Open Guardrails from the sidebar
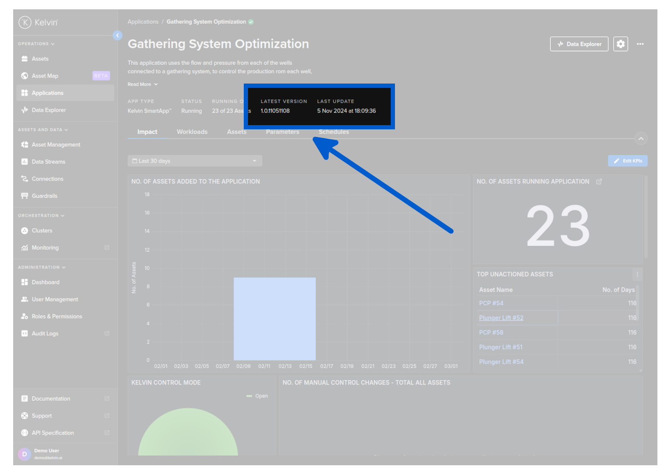The height and width of the screenshot is (475, 671). (x=45, y=196)
